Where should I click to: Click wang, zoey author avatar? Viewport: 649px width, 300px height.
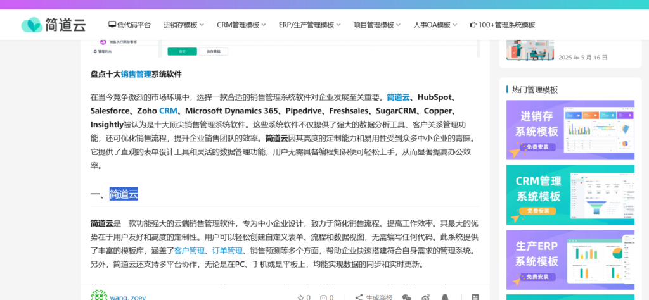click(x=99, y=296)
